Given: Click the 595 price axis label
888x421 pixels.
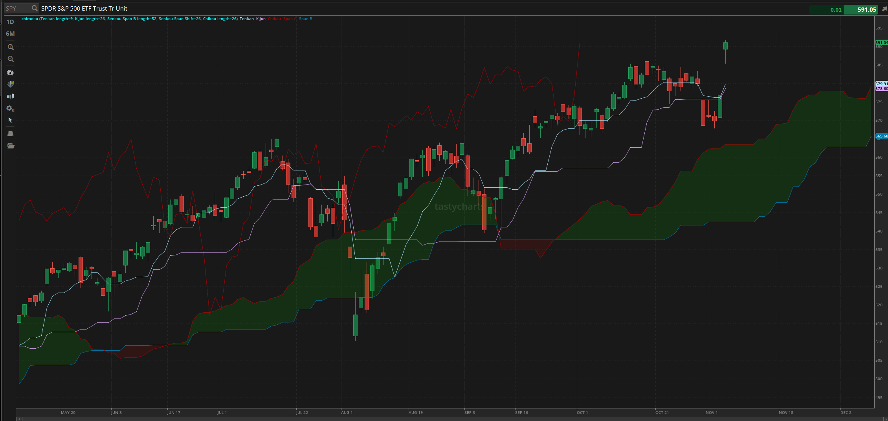Looking at the screenshot, I should point(879,28).
